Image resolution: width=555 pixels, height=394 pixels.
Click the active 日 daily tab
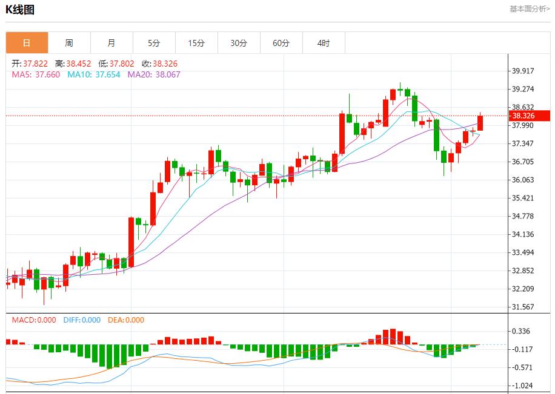(x=26, y=42)
